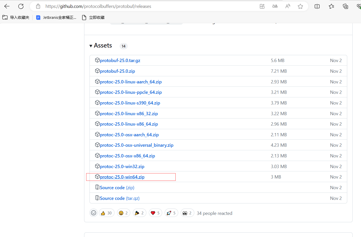Select the 7.21 MB size text
Image resolution: width=361 pixels, height=237 pixels.
tap(279, 71)
